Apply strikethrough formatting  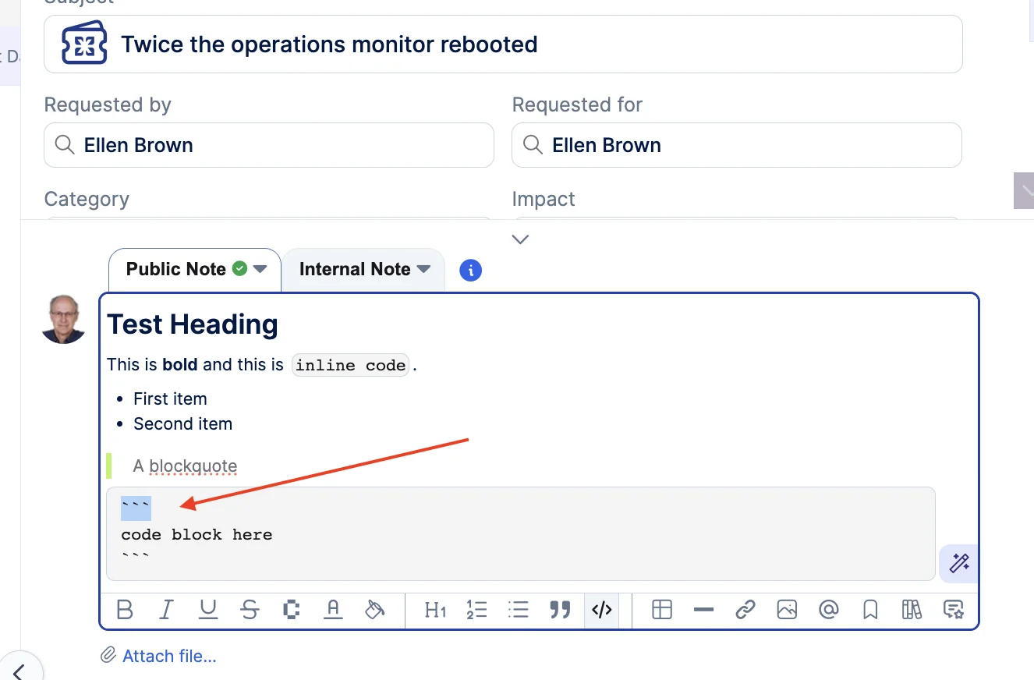(250, 609)
